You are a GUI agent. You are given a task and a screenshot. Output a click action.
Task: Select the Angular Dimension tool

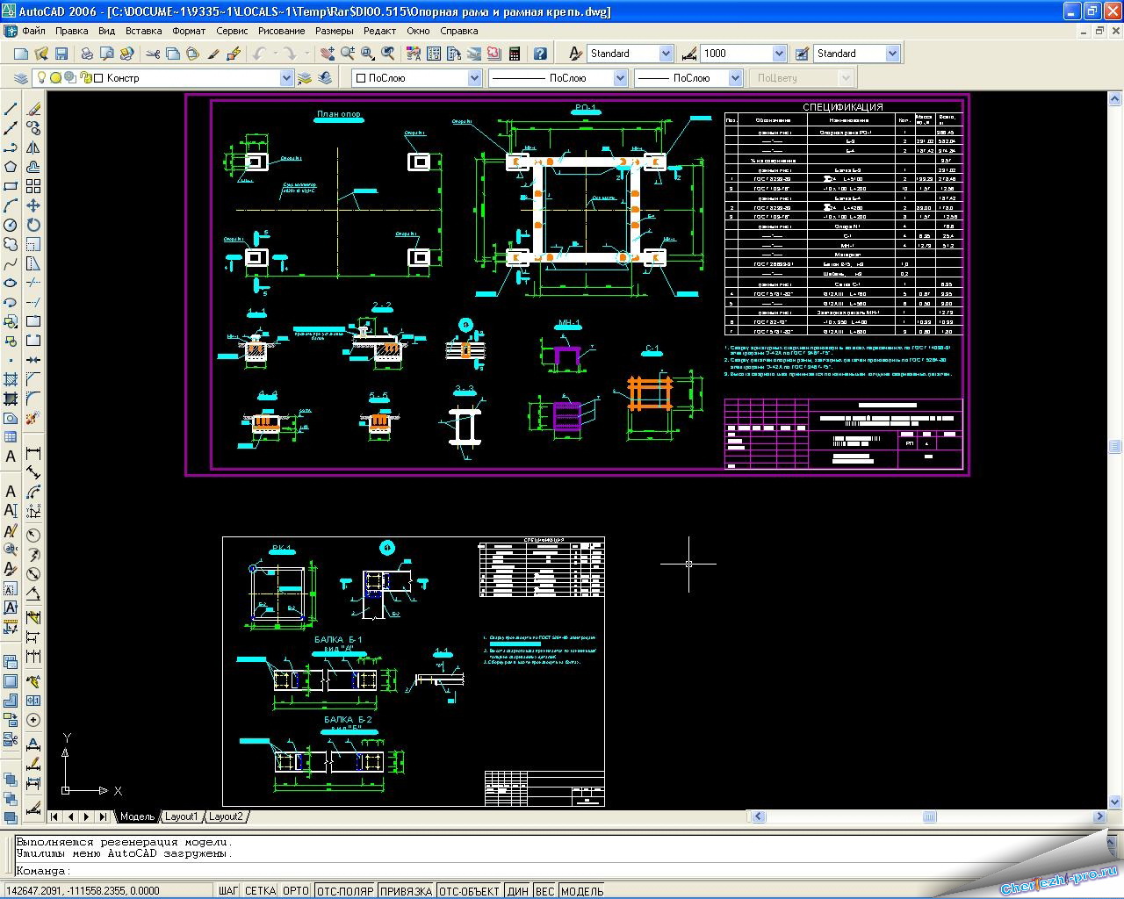[x=33, y=595]
